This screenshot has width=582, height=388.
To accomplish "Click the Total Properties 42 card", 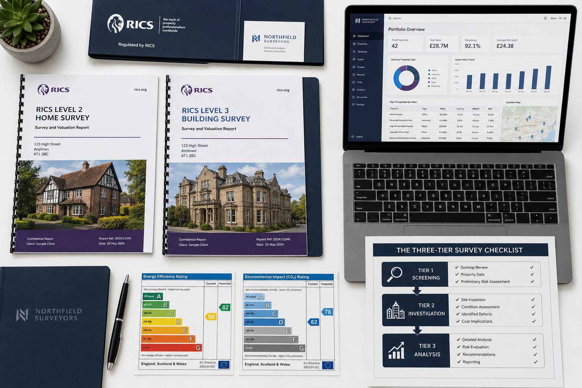I will pos(405,44).
